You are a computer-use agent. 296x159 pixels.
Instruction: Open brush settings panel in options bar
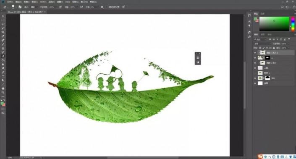(20, 7)
